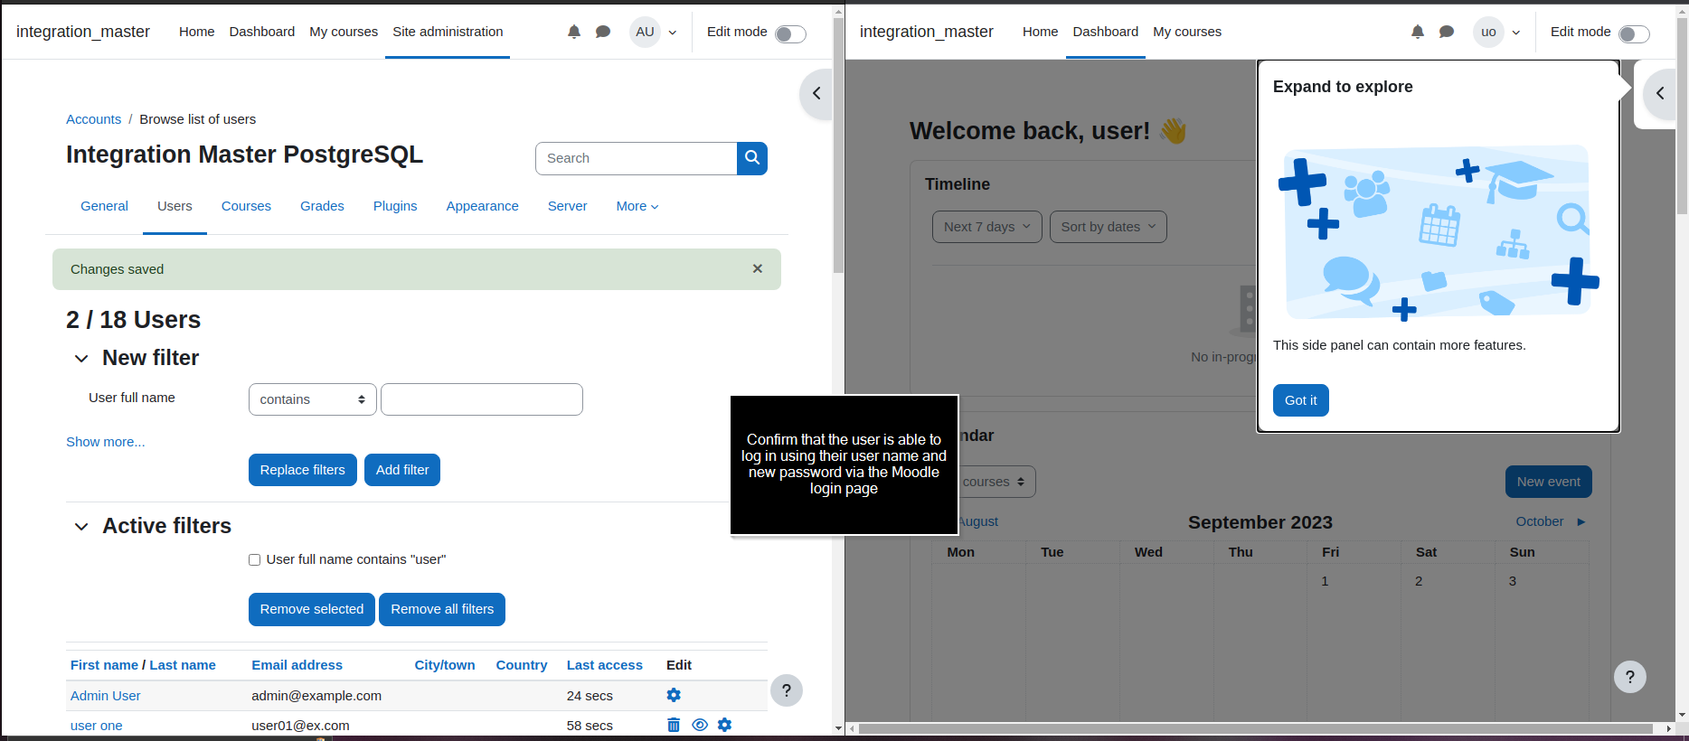Click New event calendar button

[1549, 482]
